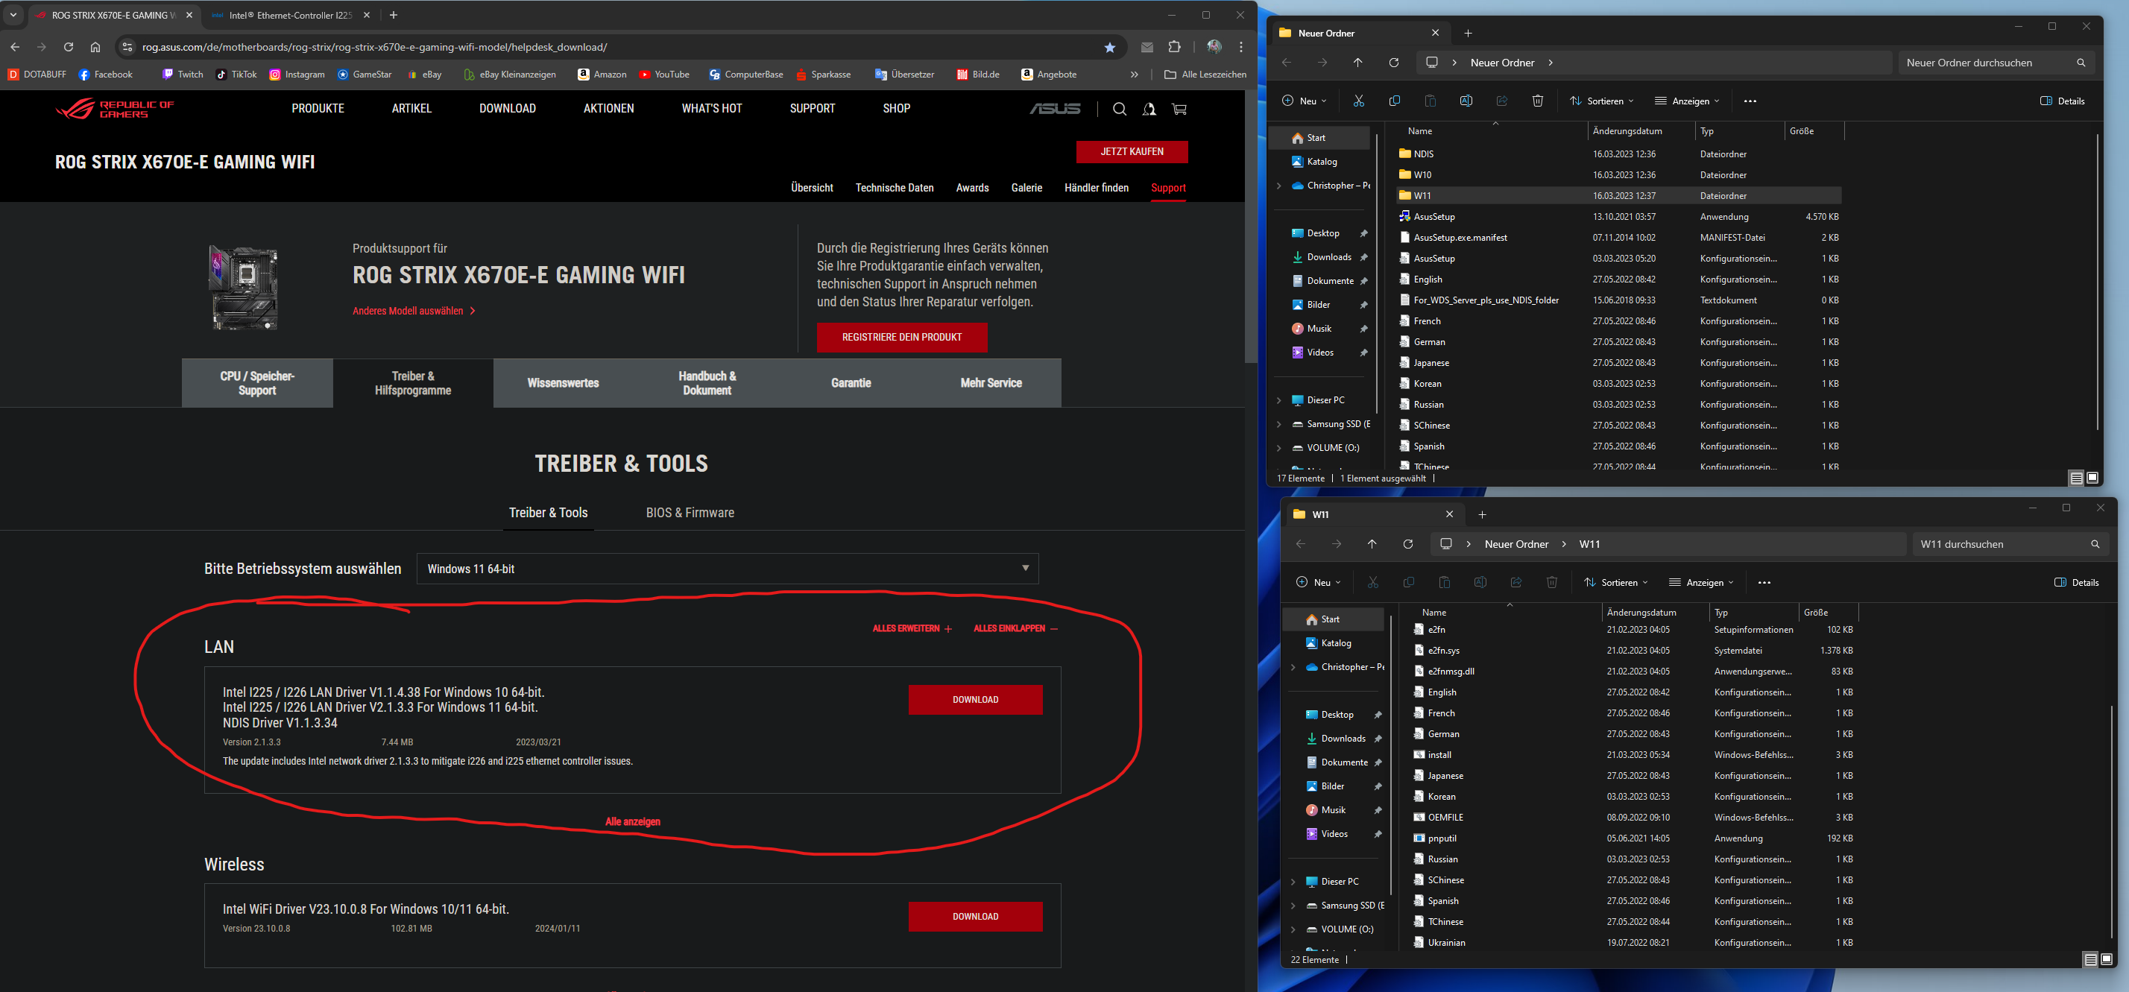Toggle Details pane in Neuer Ordner window

click(2062, 101)
